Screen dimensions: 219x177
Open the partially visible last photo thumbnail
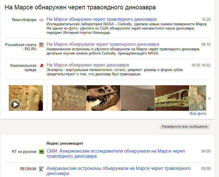[x=198, y=98]
